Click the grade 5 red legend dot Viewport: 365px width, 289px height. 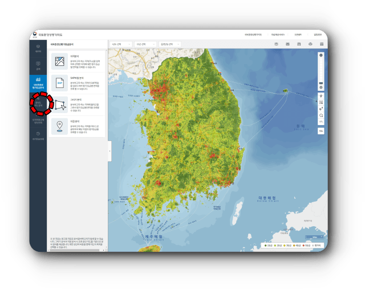point(303,246)
